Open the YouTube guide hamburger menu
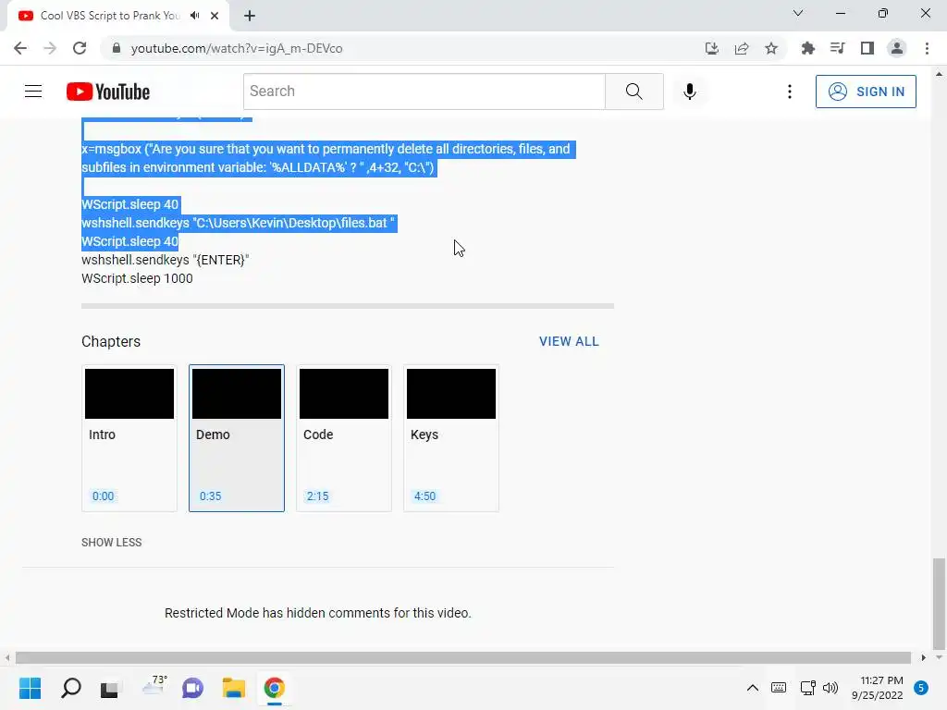The width and height of the screenshot is (947, 710). [33, 92]
